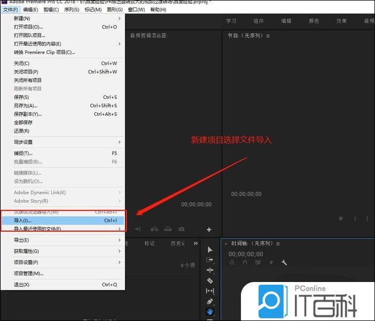This screenshot has height=321, width=375.
Task: Choose 捕捉(T)... menu item
Action: coord(62,153)
